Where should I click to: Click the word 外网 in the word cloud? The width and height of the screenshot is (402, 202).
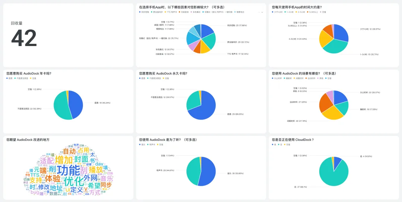(x=90, y=178)
